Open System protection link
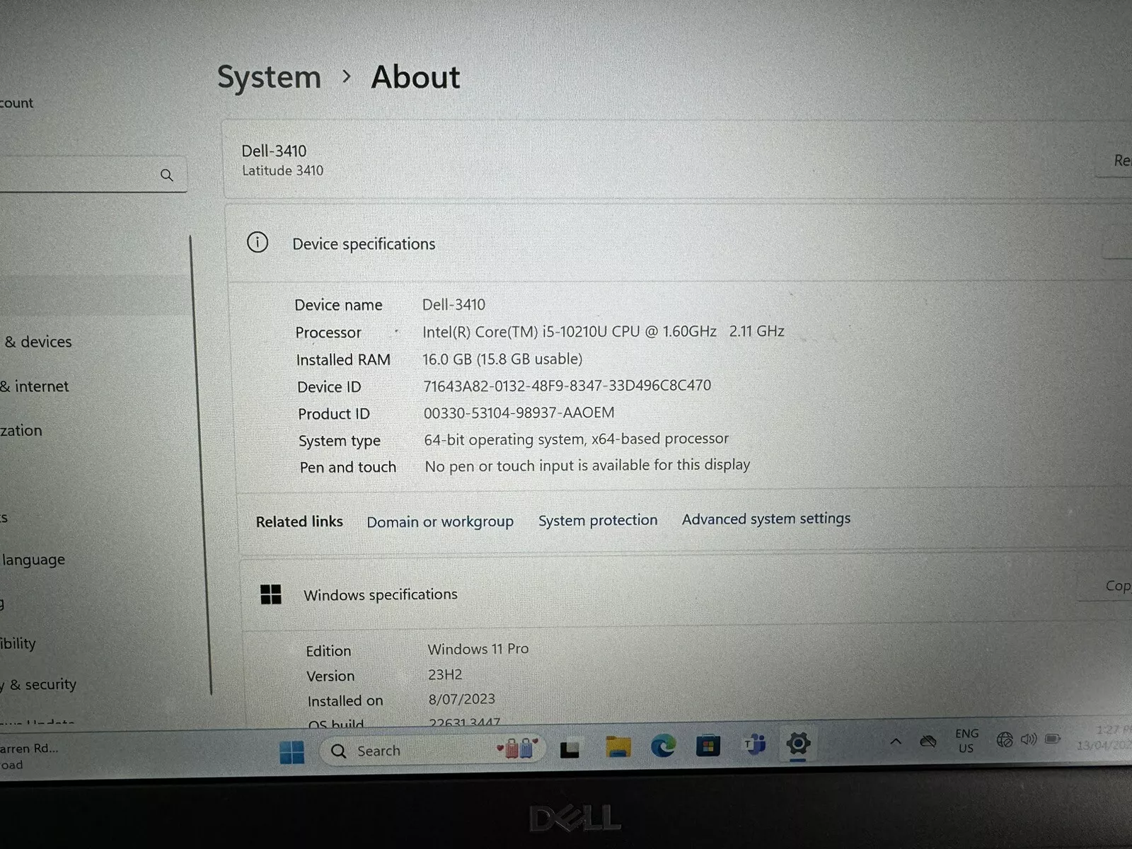Image resolution: width=1132 pixels, height=849 pixels. pos(598,521)
